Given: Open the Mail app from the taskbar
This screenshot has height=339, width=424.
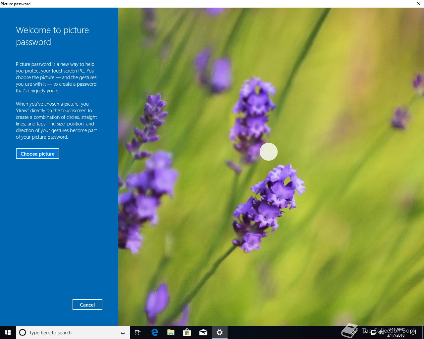Looking at the screenshot, I should pos(203,332).
